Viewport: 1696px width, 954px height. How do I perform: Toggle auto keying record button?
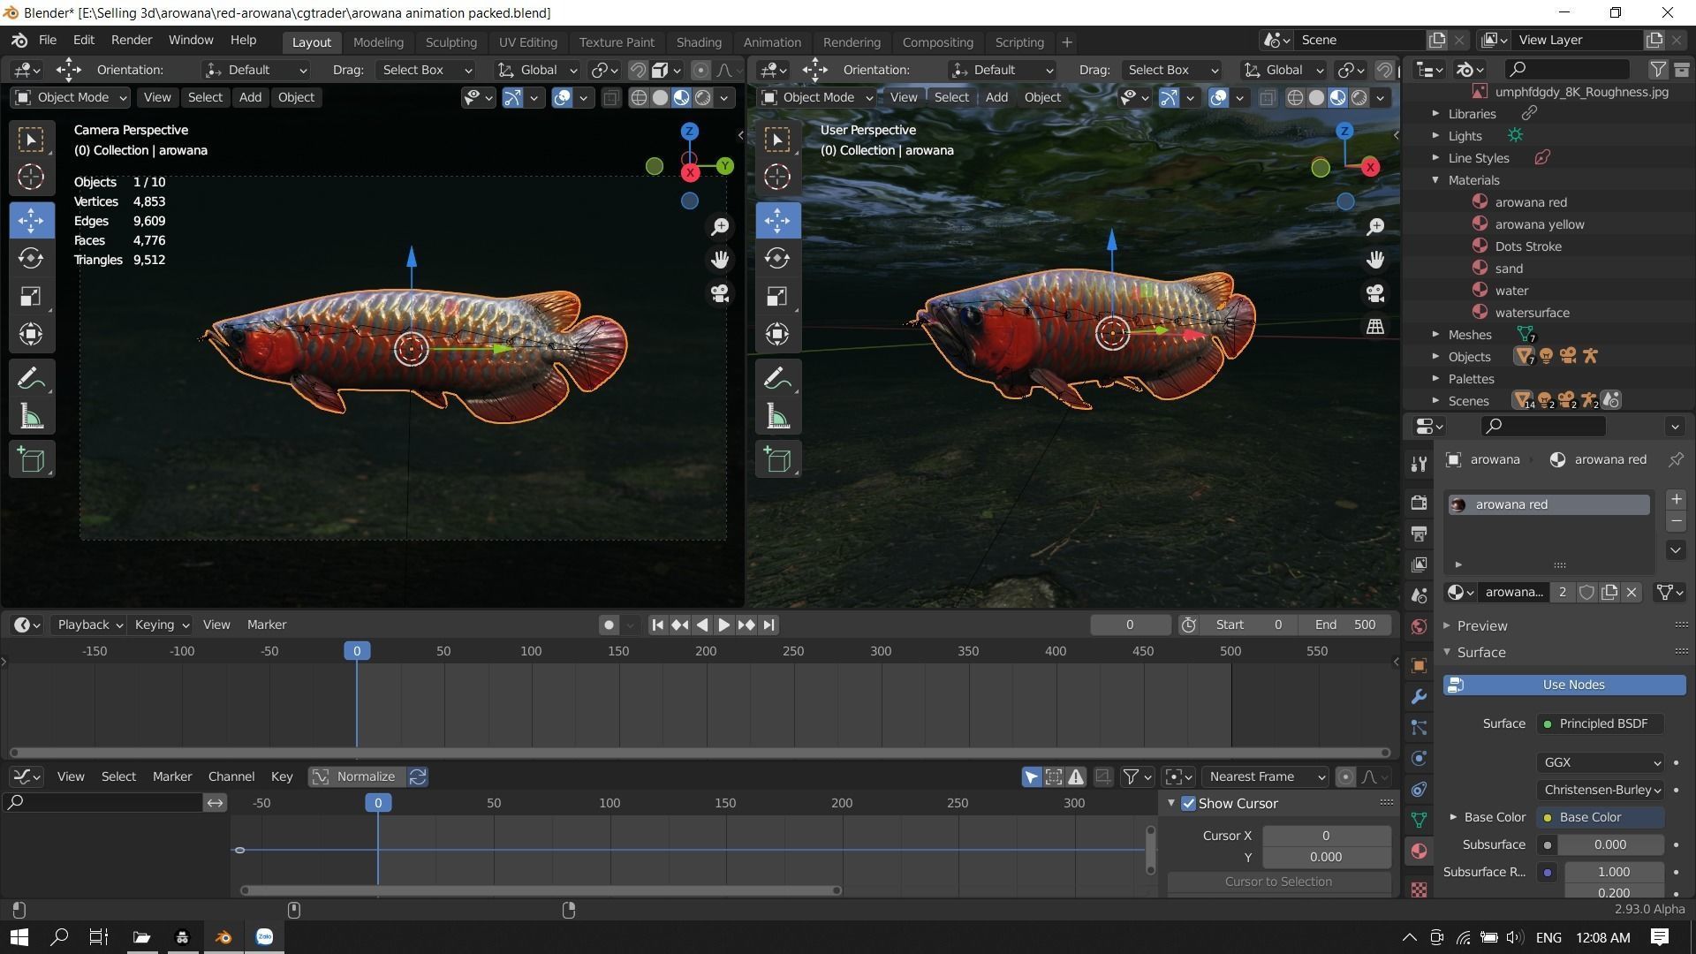[x=609, y=625]
